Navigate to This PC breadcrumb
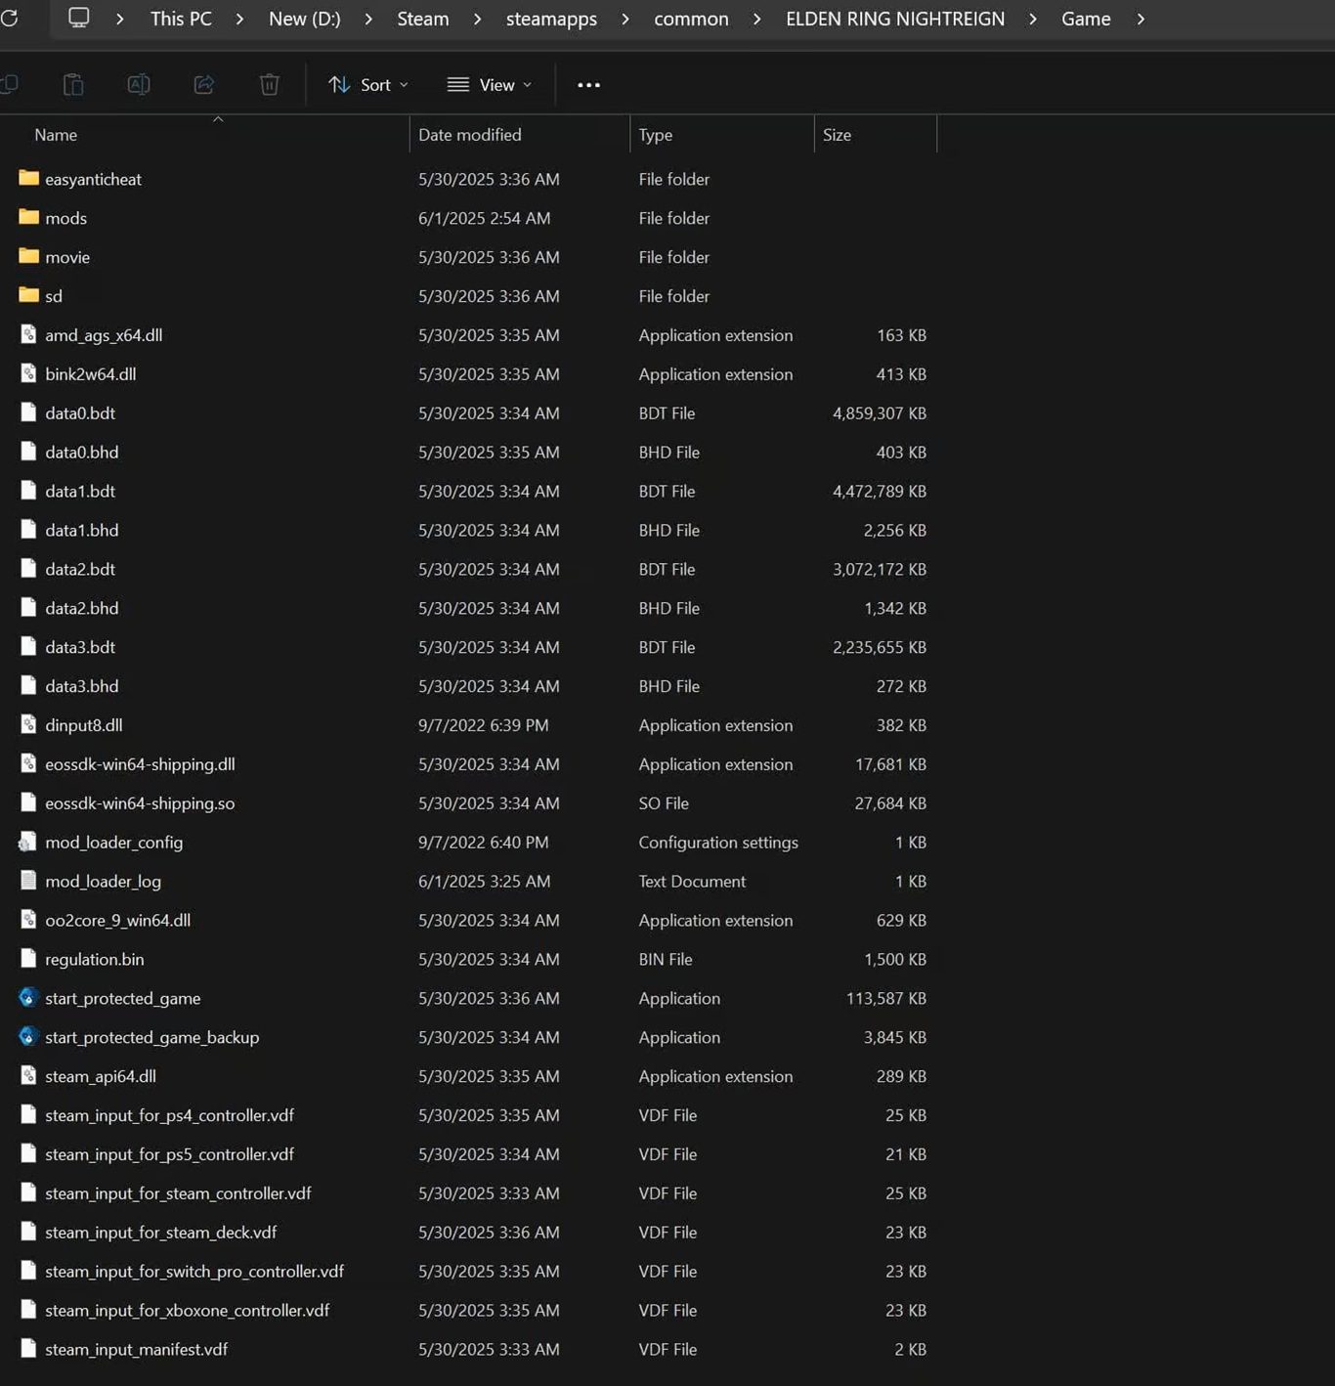 pos(181,19)
